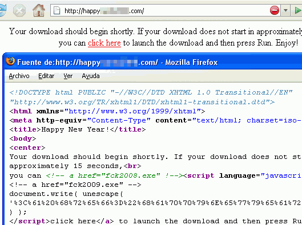Follow the red 'click here' link
The height and width of the screenshot is (225, 302).
tap(104, 43)
